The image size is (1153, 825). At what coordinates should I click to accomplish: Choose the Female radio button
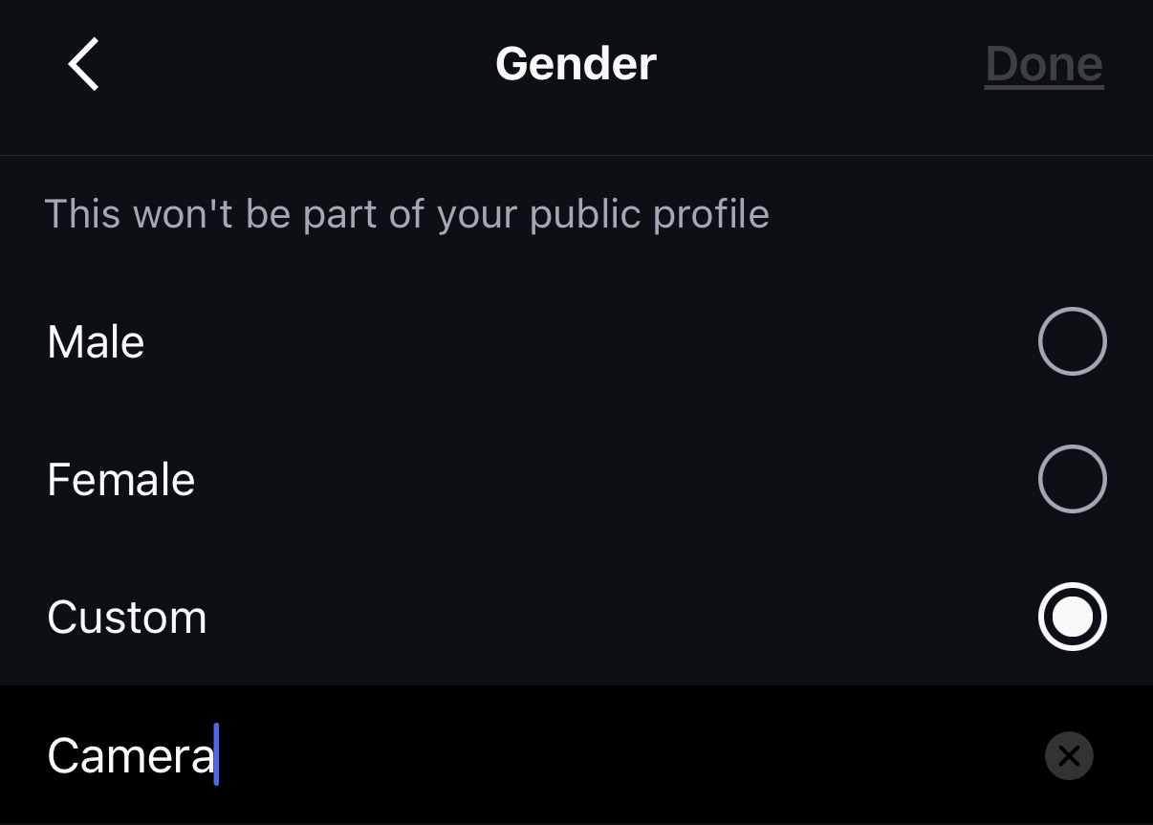pyautogui.click(x=1072, y=479)
